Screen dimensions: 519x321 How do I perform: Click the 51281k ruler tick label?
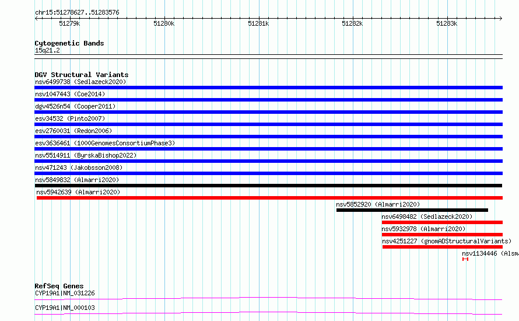(258, 23)
